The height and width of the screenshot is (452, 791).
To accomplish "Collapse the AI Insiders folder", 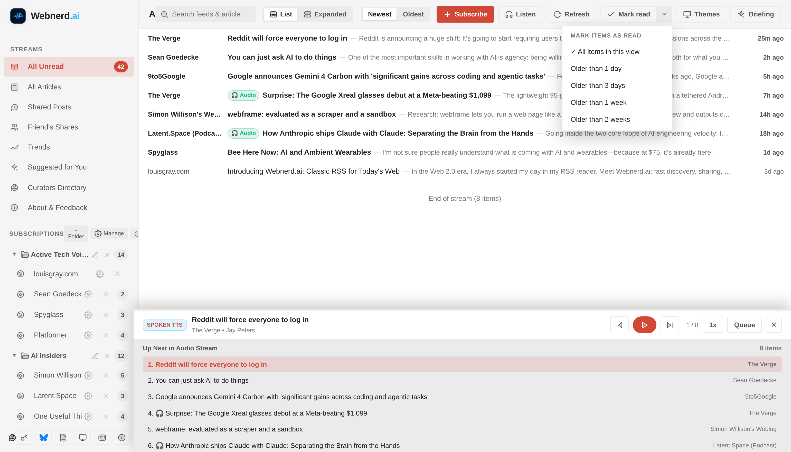I will coord(14,355).
